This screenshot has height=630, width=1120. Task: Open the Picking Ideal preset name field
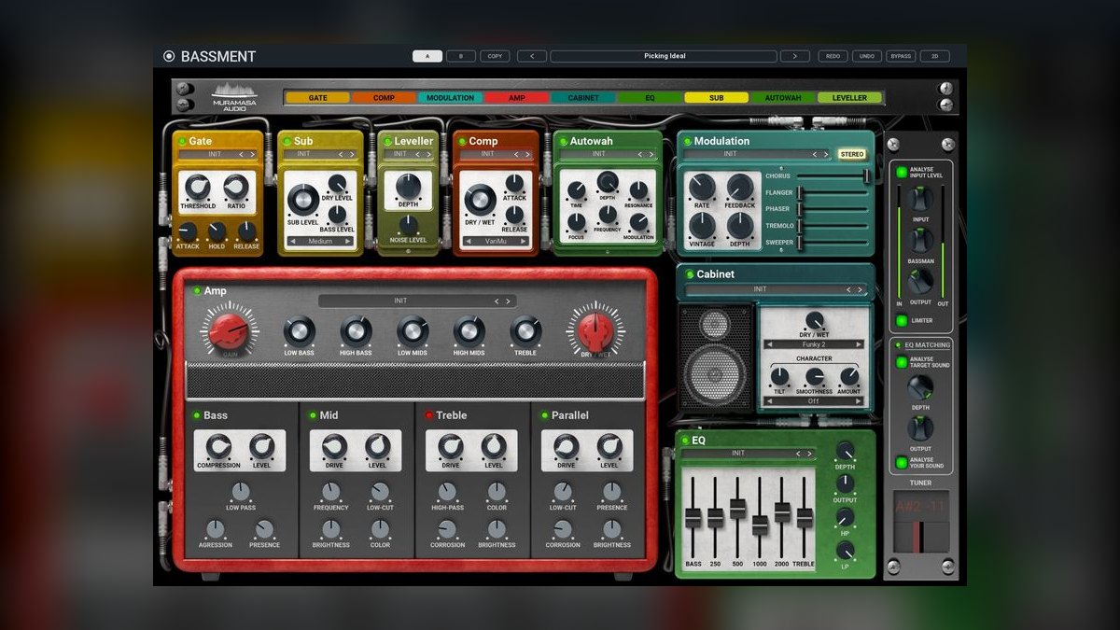tap(664, 56)
